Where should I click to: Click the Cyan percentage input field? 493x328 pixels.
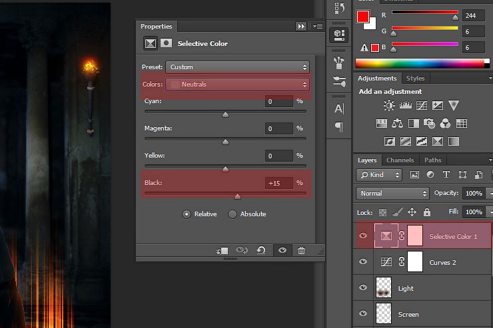[278, 102]
